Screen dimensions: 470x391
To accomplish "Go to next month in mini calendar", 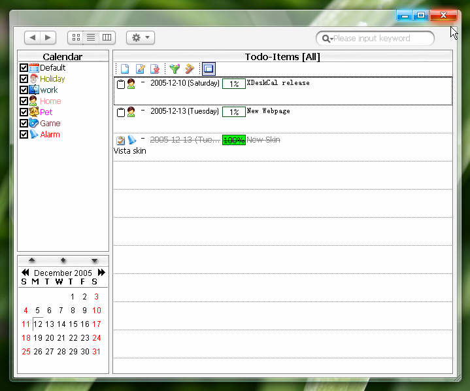I will point(101,272).
